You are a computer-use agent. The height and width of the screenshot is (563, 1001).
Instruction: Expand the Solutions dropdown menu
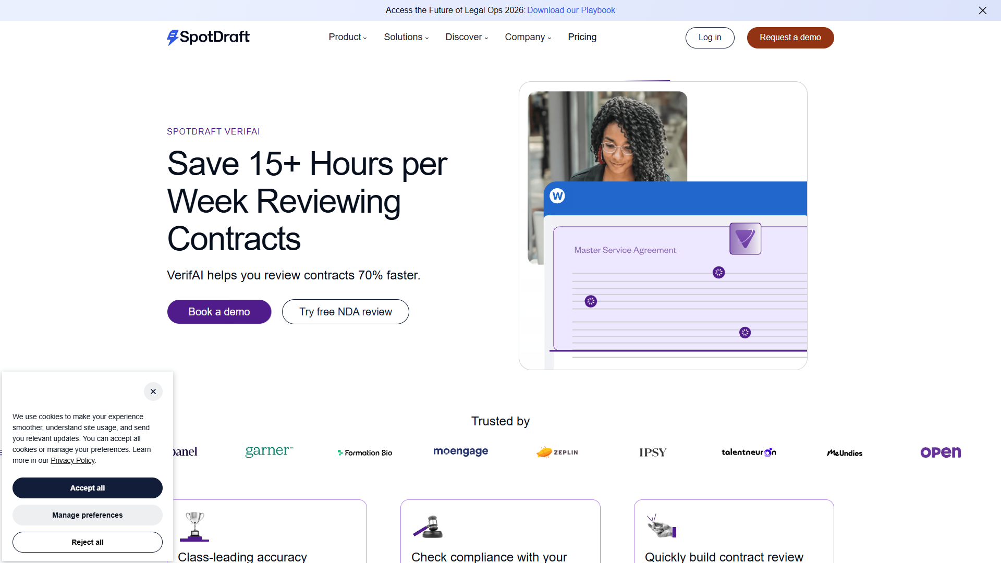click(406, 37)
